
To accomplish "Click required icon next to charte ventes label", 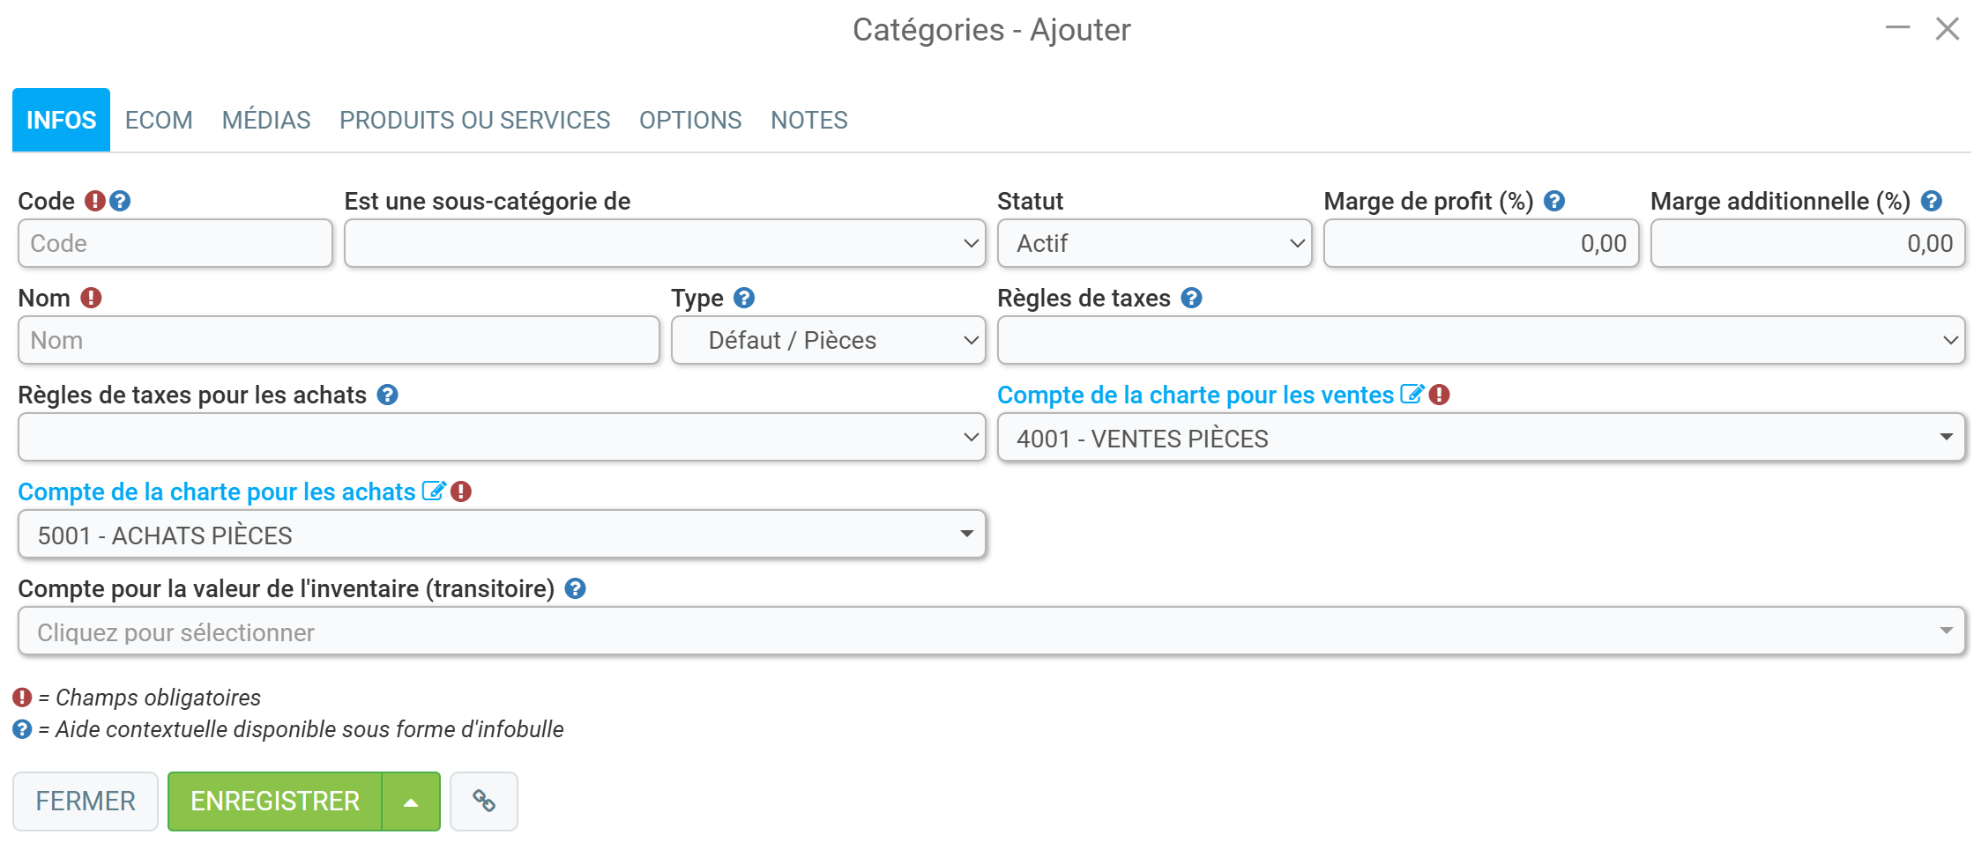I will pos(1440,395).
